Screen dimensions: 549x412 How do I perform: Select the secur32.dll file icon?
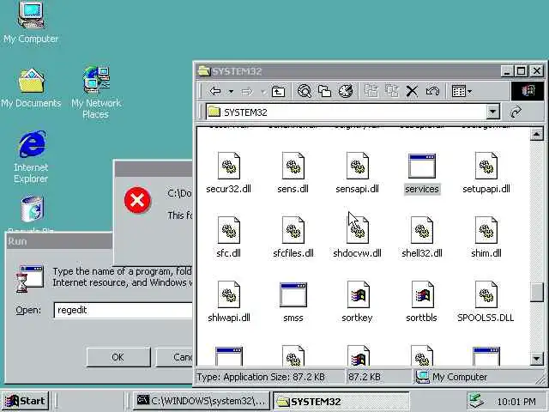coord(229,166)
